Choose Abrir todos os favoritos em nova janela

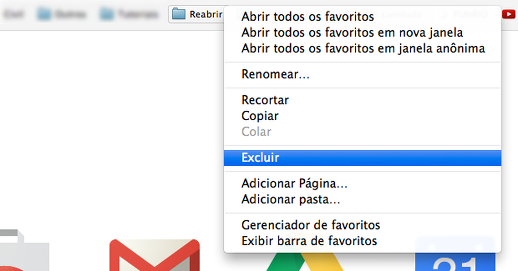tap(352, 33)
